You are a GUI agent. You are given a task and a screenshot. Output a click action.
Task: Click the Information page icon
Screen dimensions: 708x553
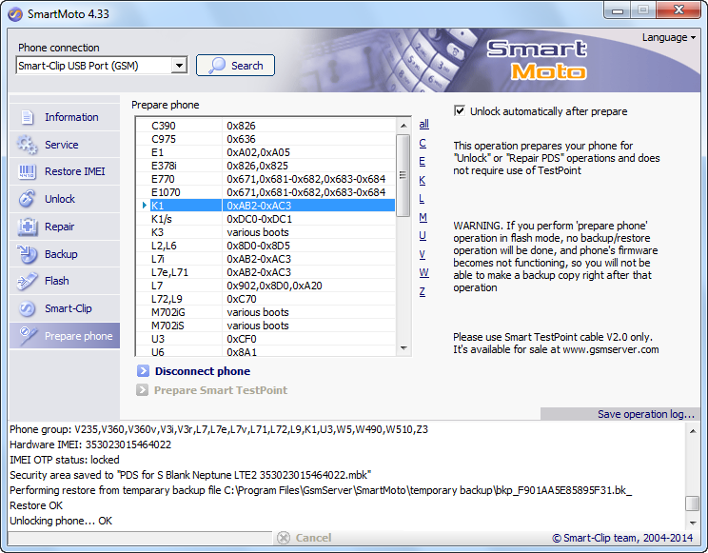pyautogui.click(x=27, y=117)
